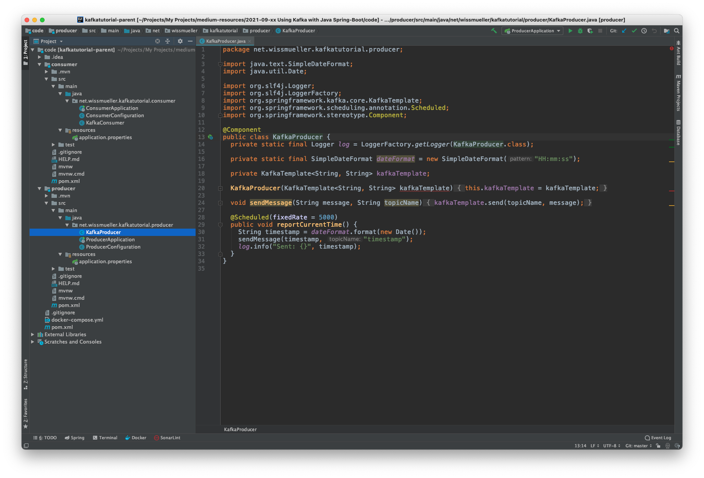The width and height of the screenshot is (704, 478).
Task: Show VCS history using the clock icon
Action: [x=644, y=31]
